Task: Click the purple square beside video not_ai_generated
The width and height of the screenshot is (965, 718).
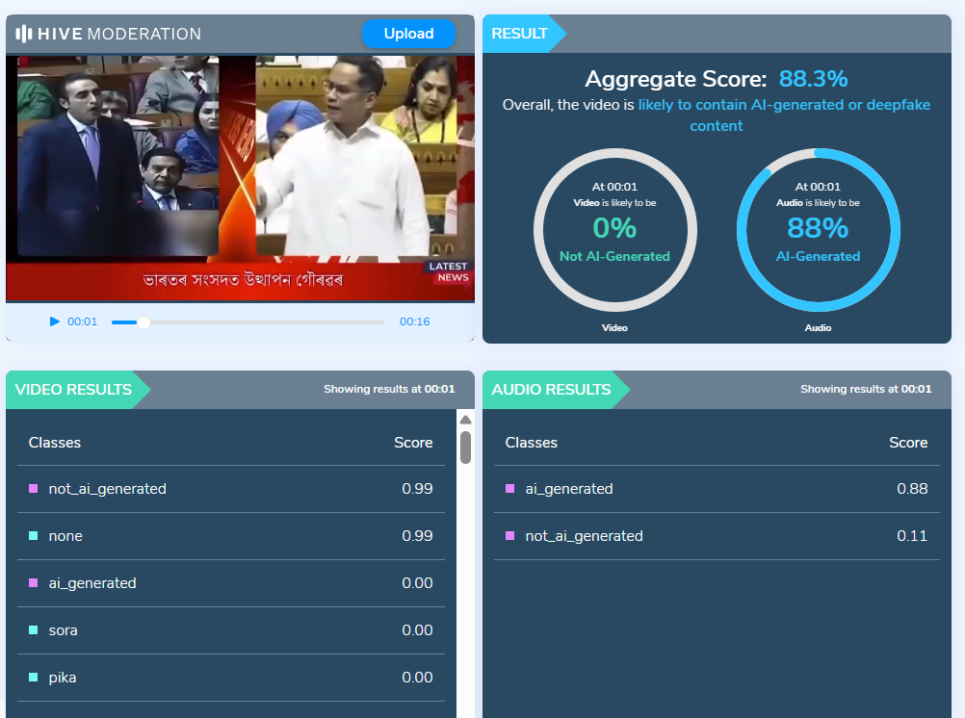Action: coord(34,489)
